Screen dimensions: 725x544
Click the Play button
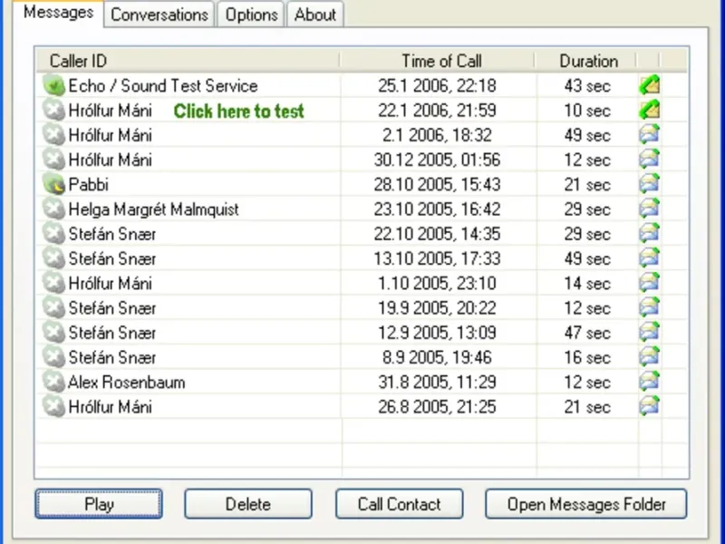(x=99, y=504)
